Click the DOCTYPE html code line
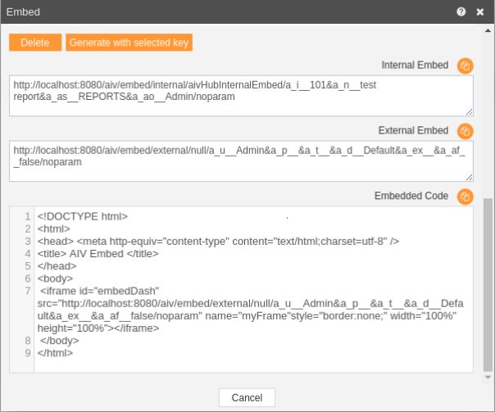This screenshot has height=412, width=495. click(x=83, y=216)
